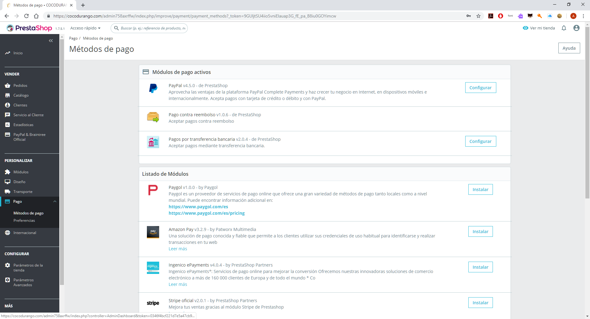This screenshot has height=319, width=590.
Task: Open Preferencias submenu item
Action: pyautogui.click(x=24, y=221)
